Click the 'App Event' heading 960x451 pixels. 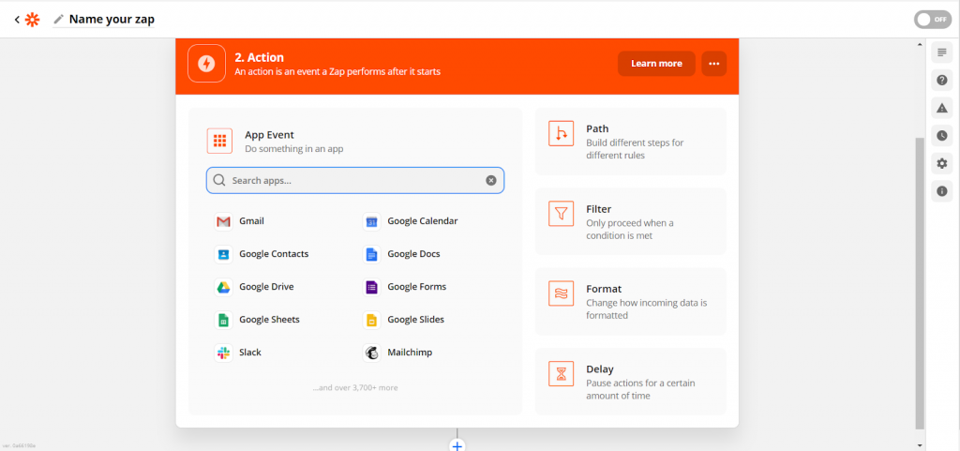pyautogui.click(x=269, y=135)
